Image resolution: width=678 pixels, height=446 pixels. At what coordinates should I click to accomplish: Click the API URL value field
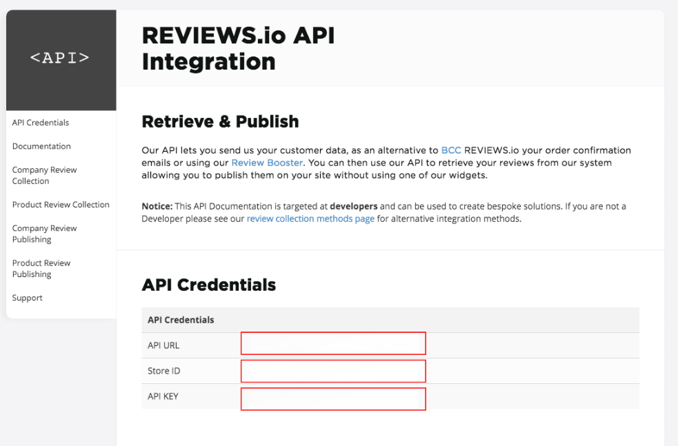333,343
